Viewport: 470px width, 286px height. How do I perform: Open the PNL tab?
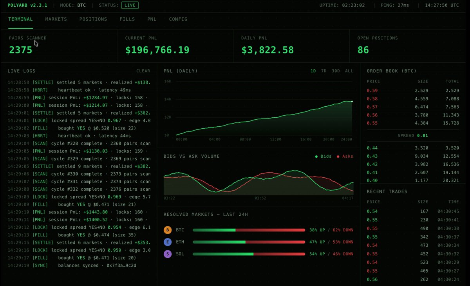pyautogui.click(x=152, y=19)
